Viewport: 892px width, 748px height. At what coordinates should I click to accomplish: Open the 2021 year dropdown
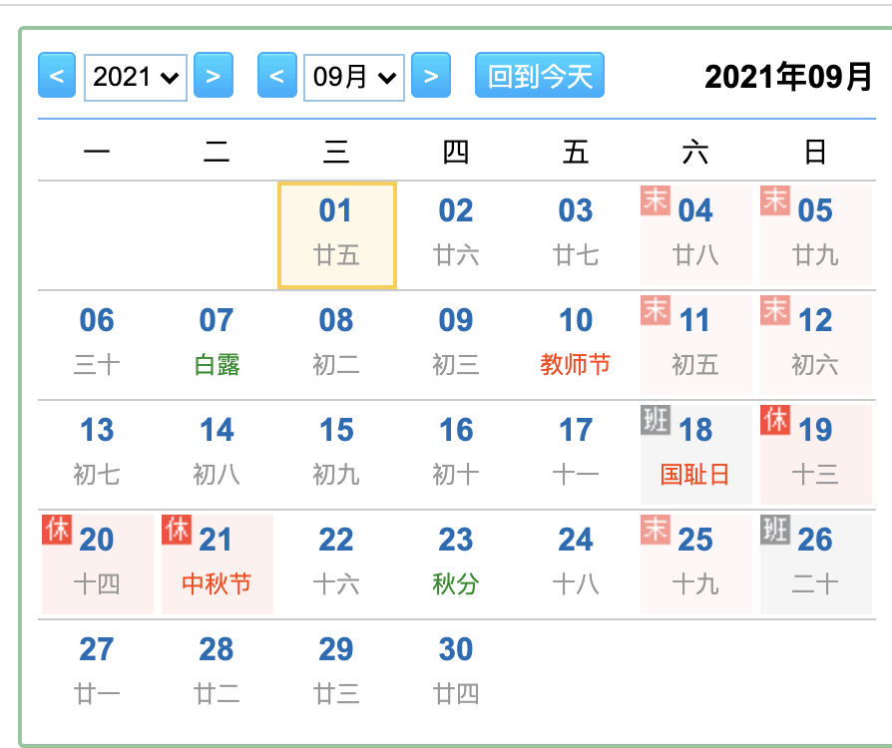[136, 78]
